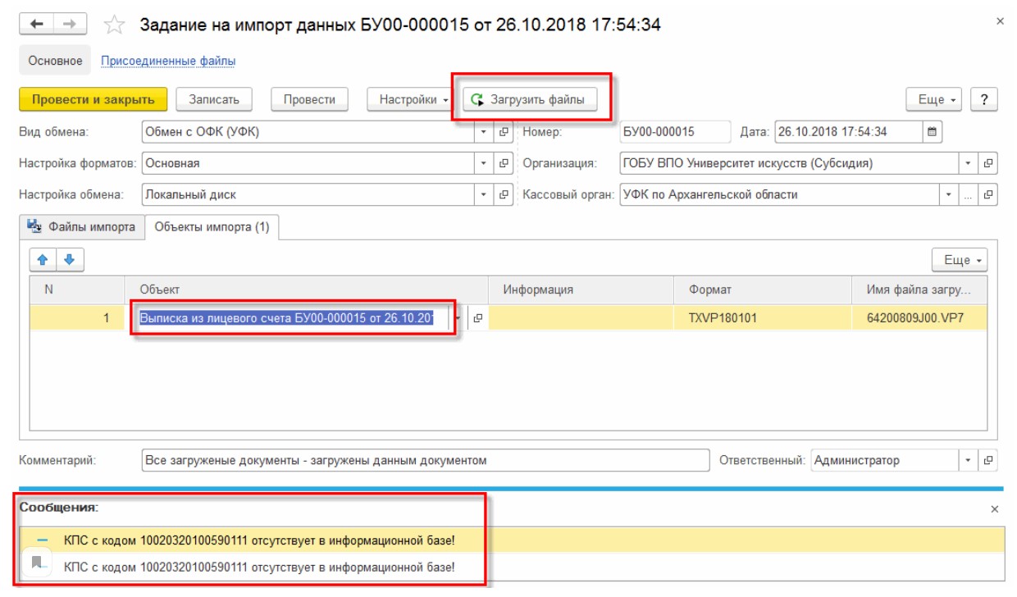Expand the Настройка обмена dropdown
The image size is (1017, 597).
coord(484,195)
